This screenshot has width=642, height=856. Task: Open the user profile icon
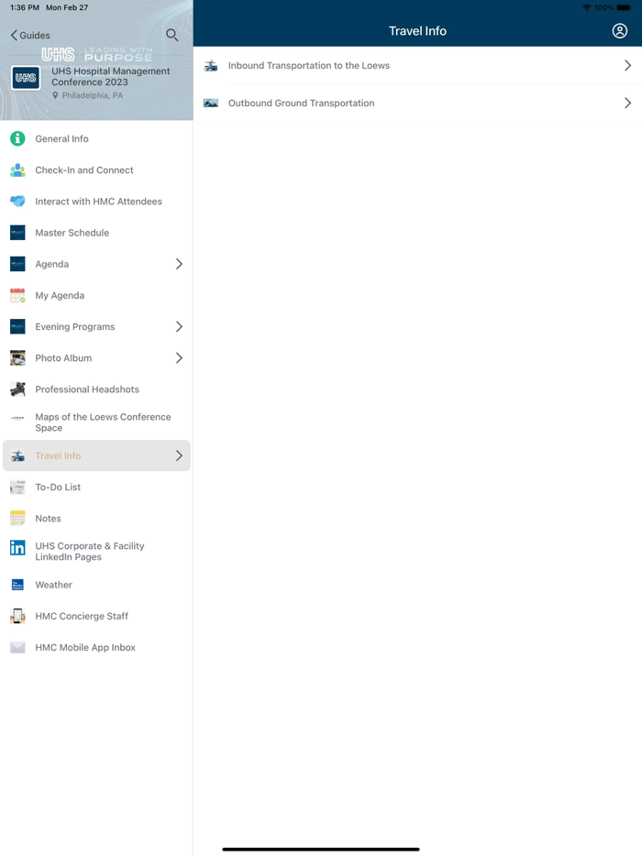click(620, 31)
